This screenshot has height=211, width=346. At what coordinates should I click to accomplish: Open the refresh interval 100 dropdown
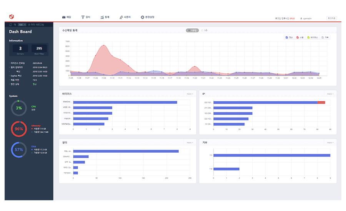pyautogui.click(x=22, y=25)
